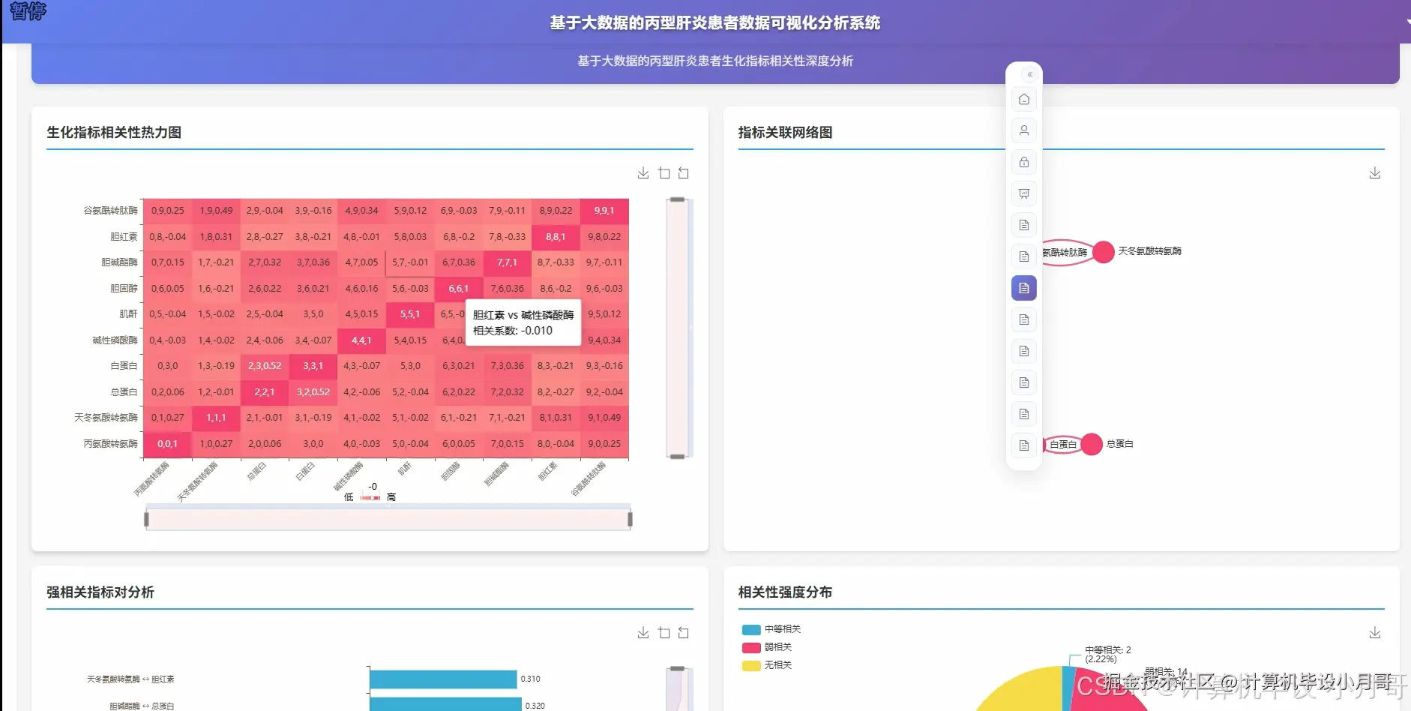Viewport: 1411px width, 711px height.
Task: Click heatmap cell labeled 6,6,1
Action: (459, 289)
